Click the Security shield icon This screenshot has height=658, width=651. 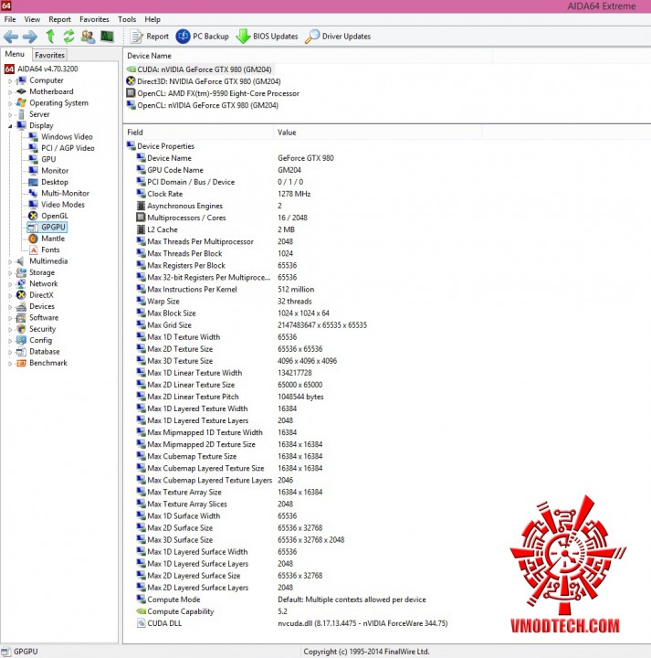(21, 329)
